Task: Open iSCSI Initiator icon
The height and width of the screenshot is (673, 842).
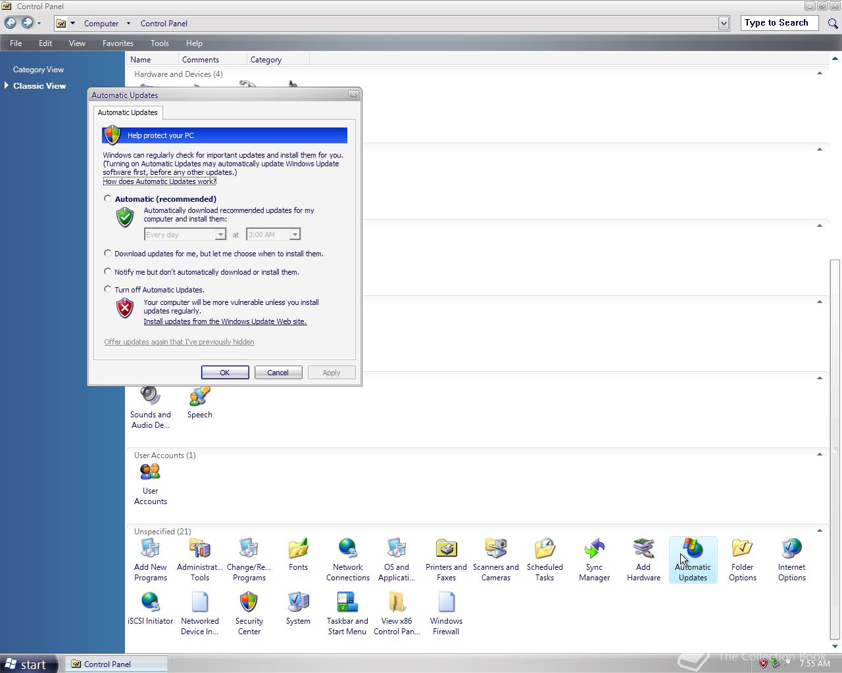Action: point(150,609)
